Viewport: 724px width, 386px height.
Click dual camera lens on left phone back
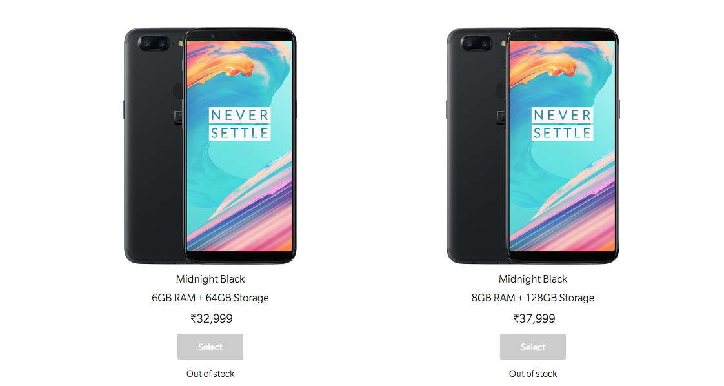[154, 43]
